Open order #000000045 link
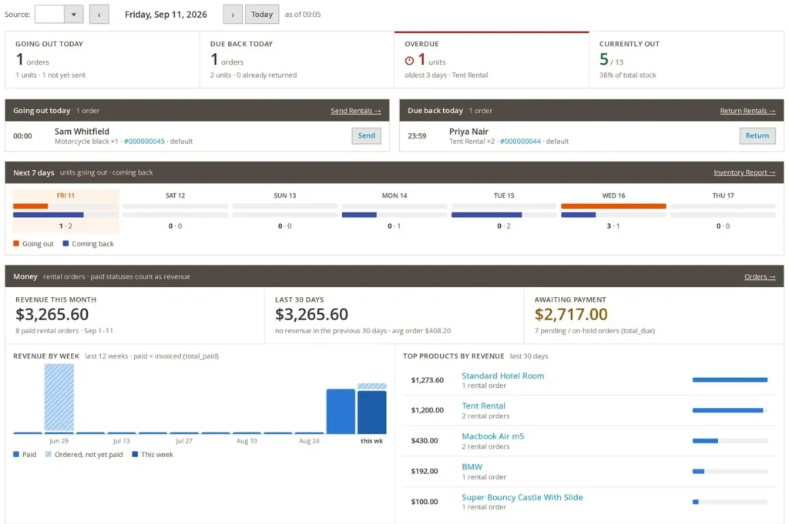Viewport: 789px width, 524px height. point(144,142)
